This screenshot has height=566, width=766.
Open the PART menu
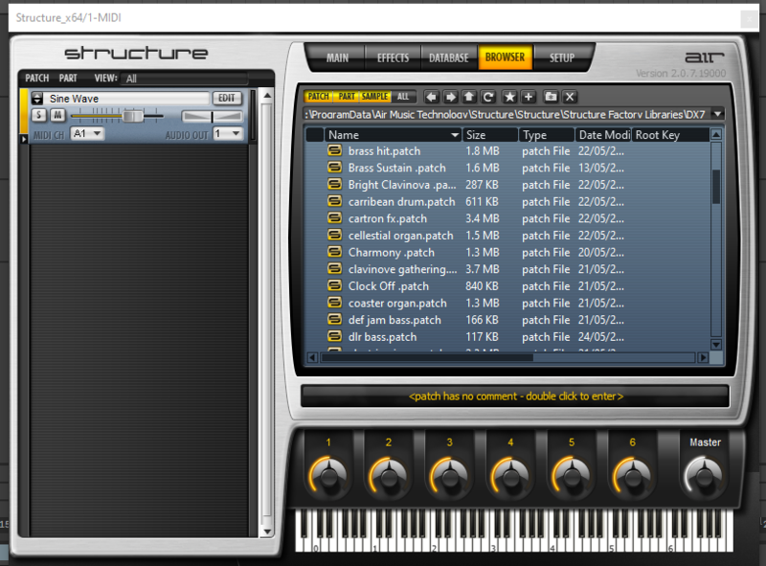[68, 79]
